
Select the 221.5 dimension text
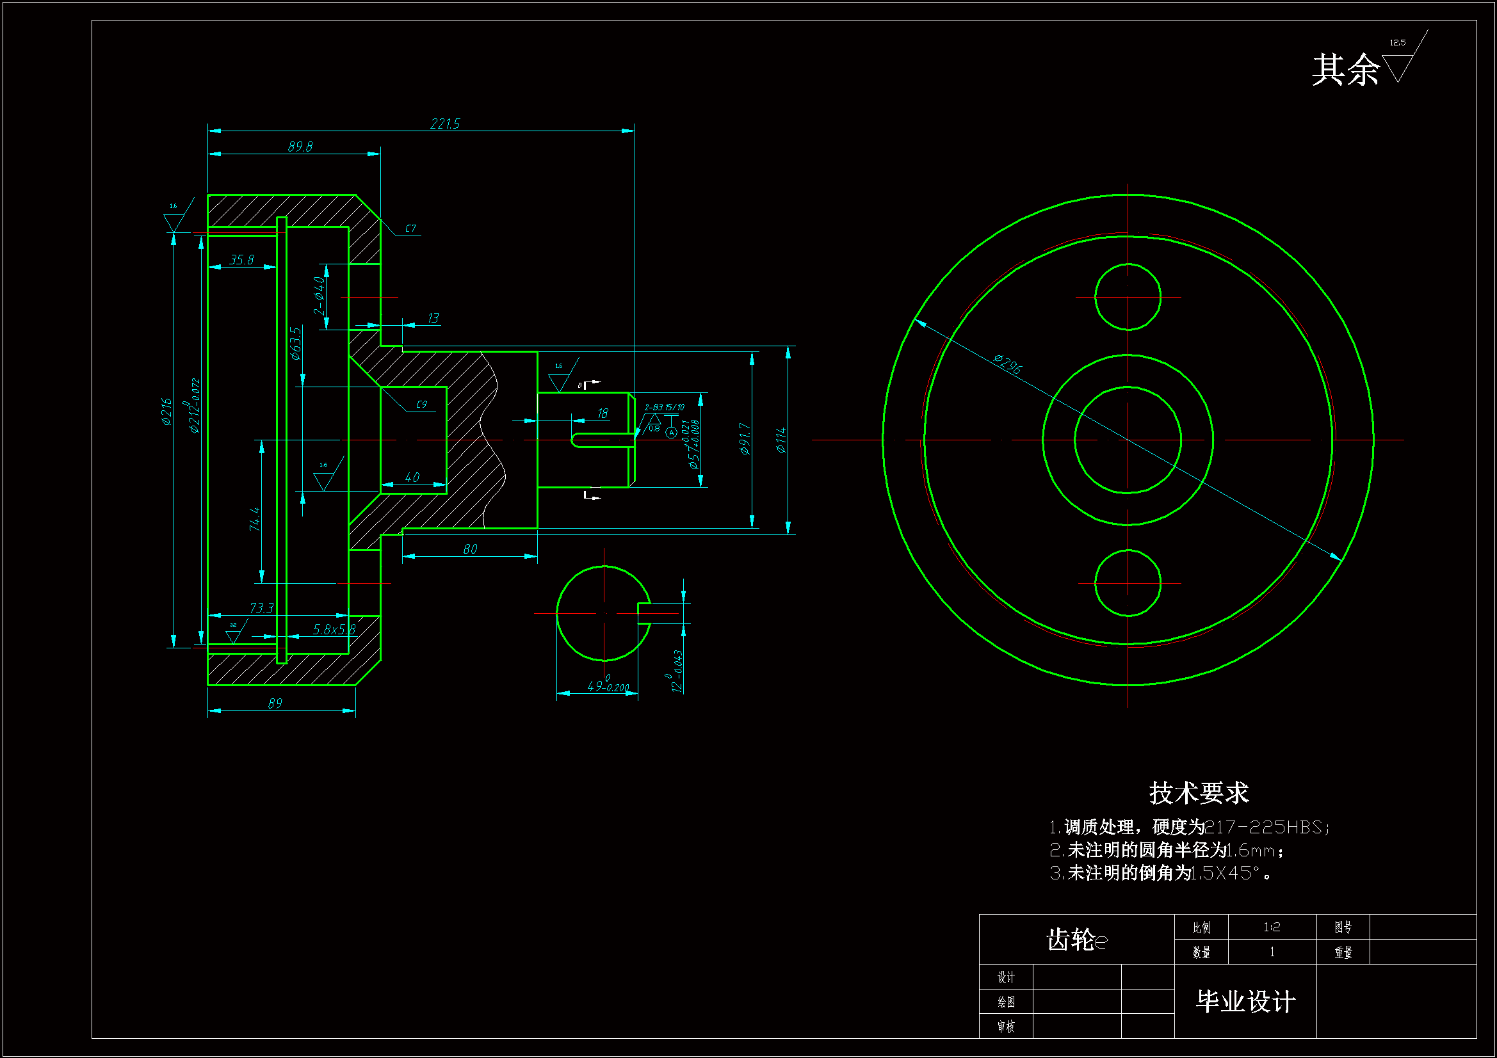click(x=445, y=123)
